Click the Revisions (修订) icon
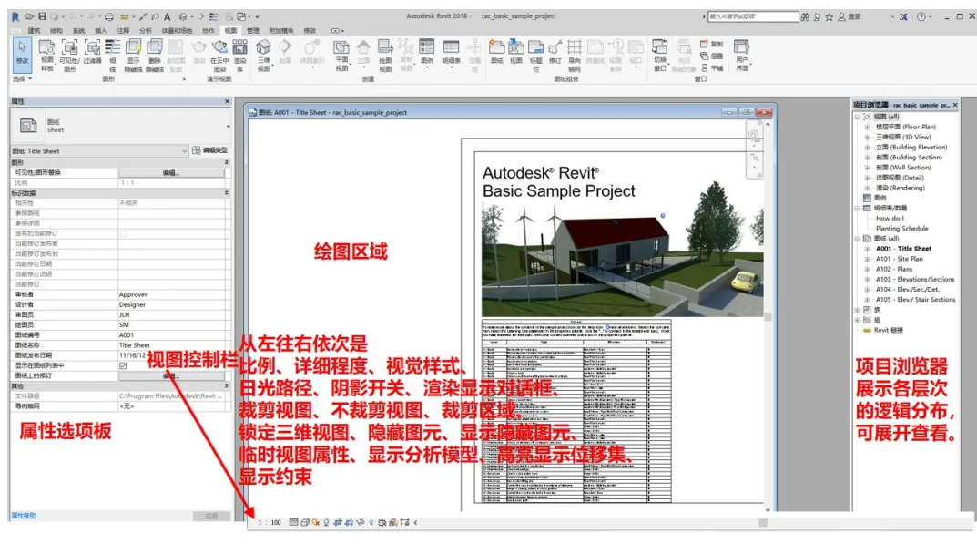The width and height of the screenshot is (977, 544). (x=555, y=47)
